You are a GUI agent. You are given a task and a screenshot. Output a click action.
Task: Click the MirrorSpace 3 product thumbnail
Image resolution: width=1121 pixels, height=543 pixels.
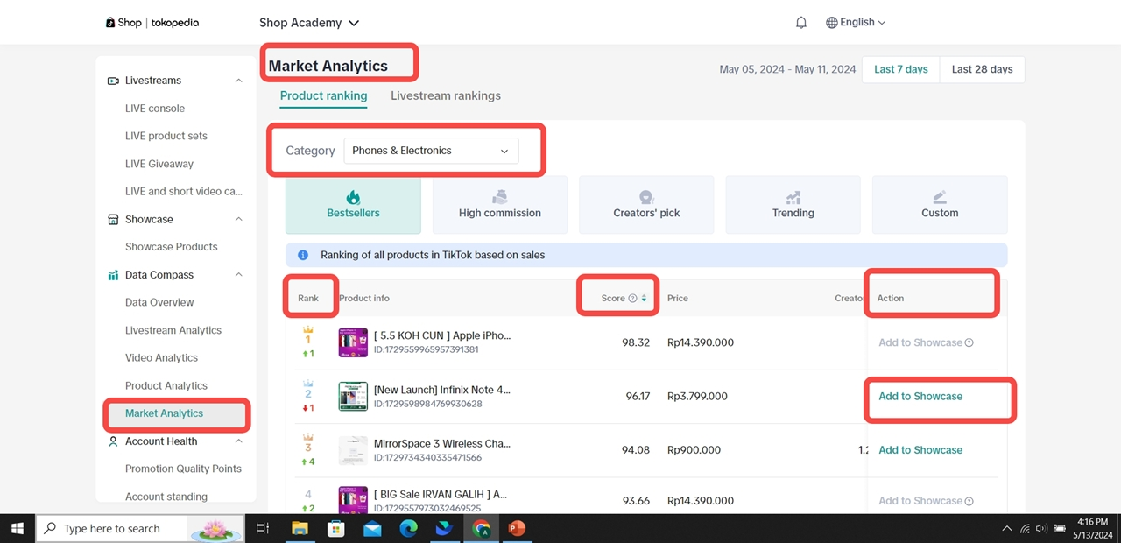[353, 450]
